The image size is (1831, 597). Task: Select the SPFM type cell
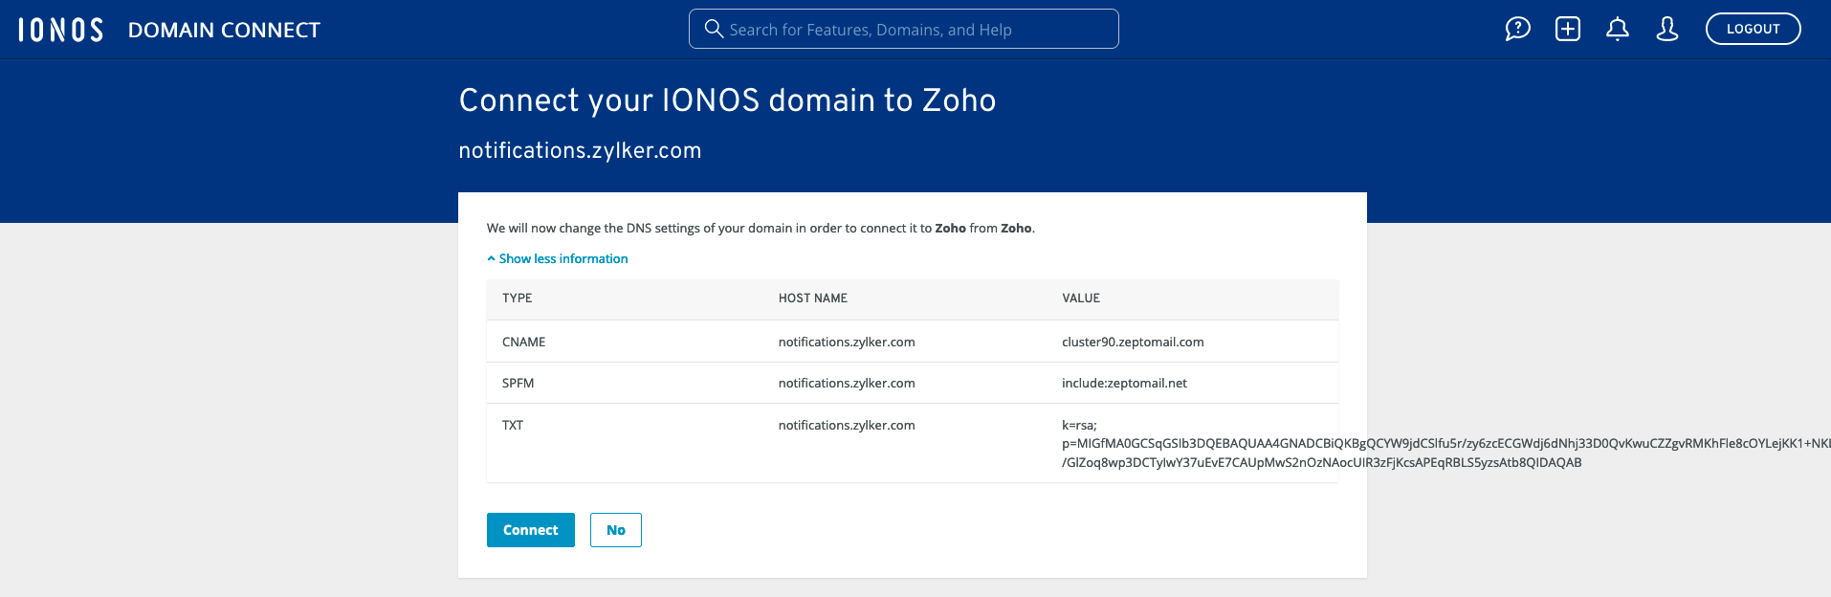(518, 383)
